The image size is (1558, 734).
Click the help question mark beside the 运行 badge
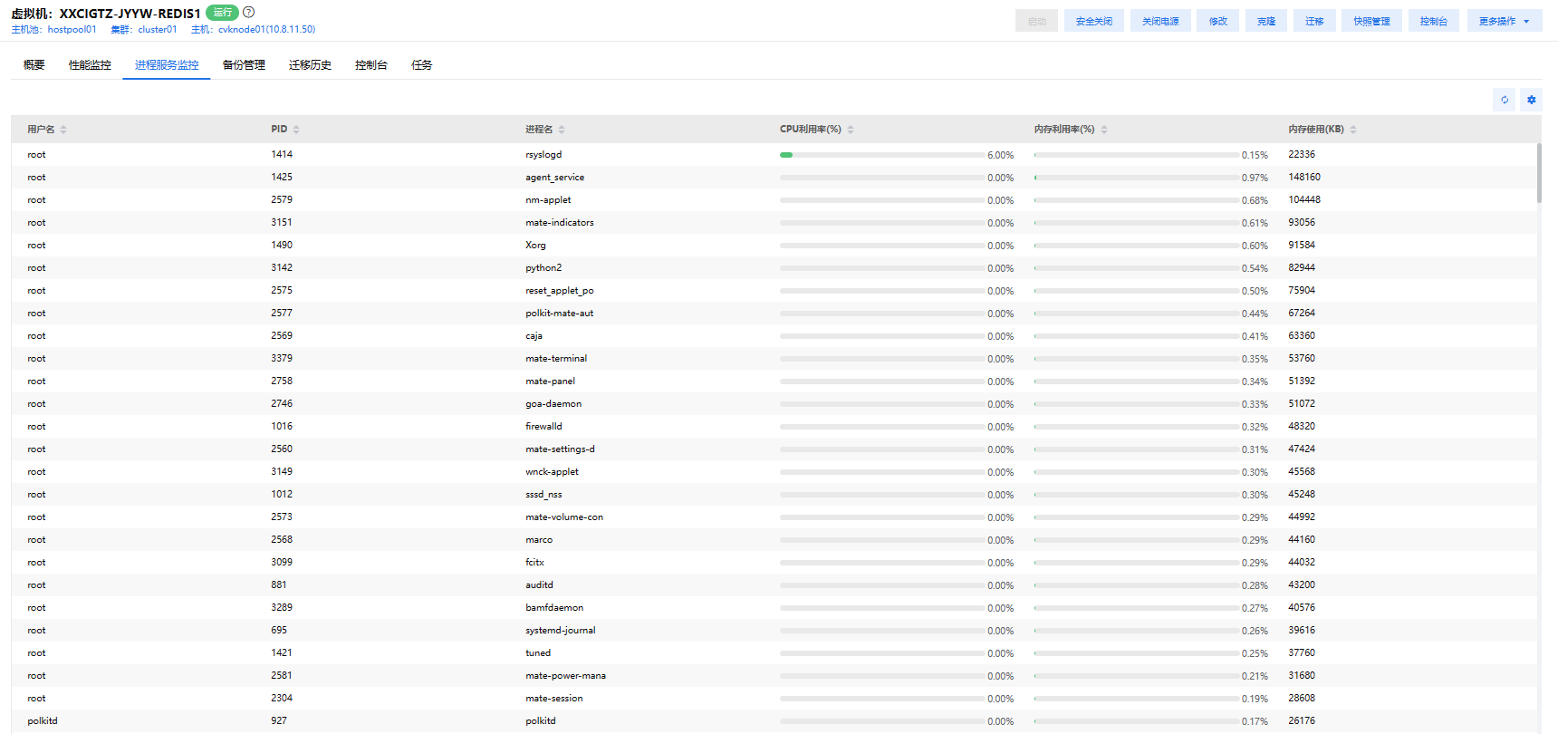point(249,13)
